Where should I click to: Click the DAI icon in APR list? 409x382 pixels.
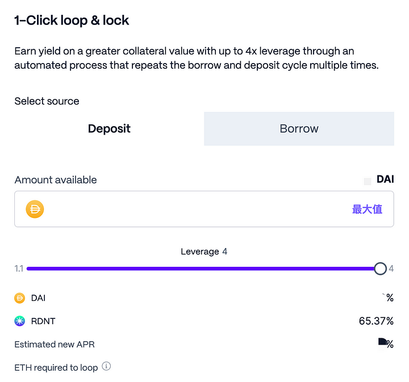[x=20, y=297]
